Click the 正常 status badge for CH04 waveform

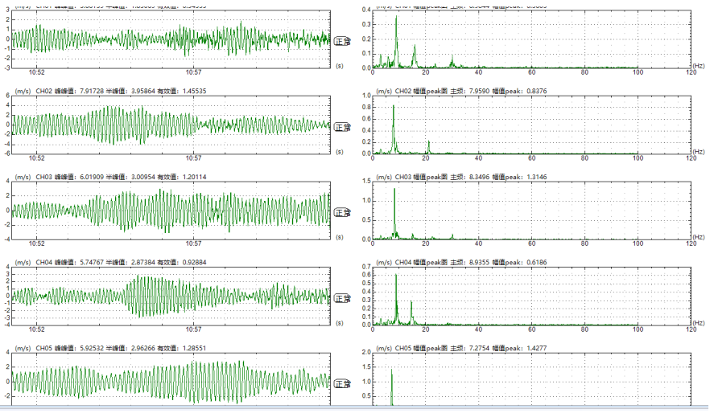[342, 297]
